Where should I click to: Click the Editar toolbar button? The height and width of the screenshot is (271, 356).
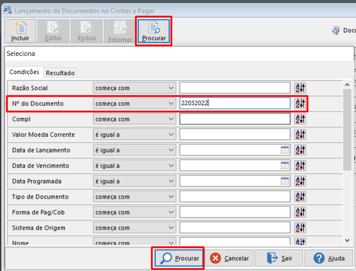click(x=53, y=31)
